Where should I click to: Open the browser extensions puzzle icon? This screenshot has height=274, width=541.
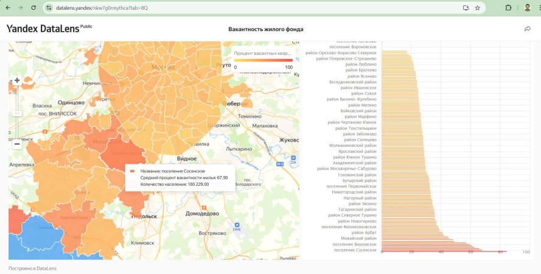[508, 8]
